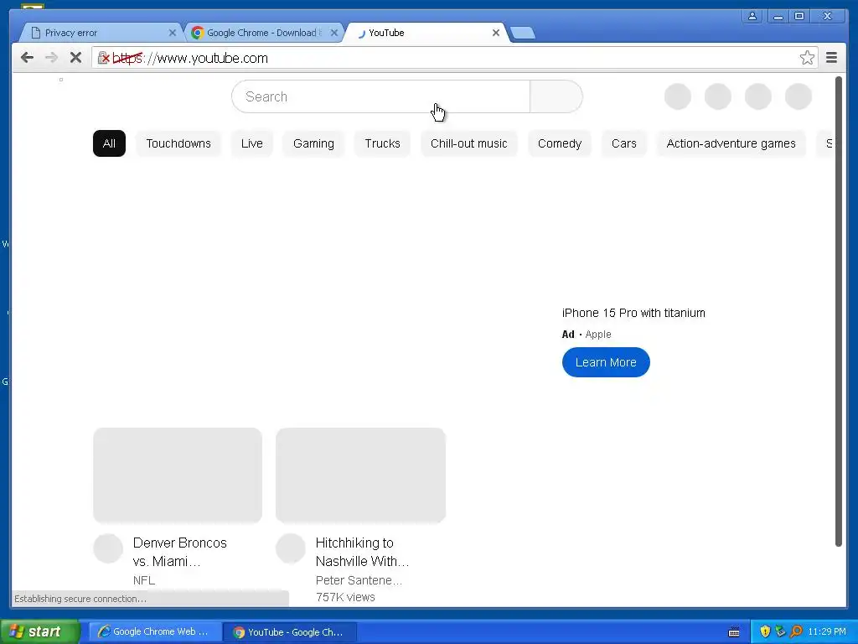Click the NFL channel avatar placeholder
The height and width of the screenshot is (644, 858).
tap(108, 548)
